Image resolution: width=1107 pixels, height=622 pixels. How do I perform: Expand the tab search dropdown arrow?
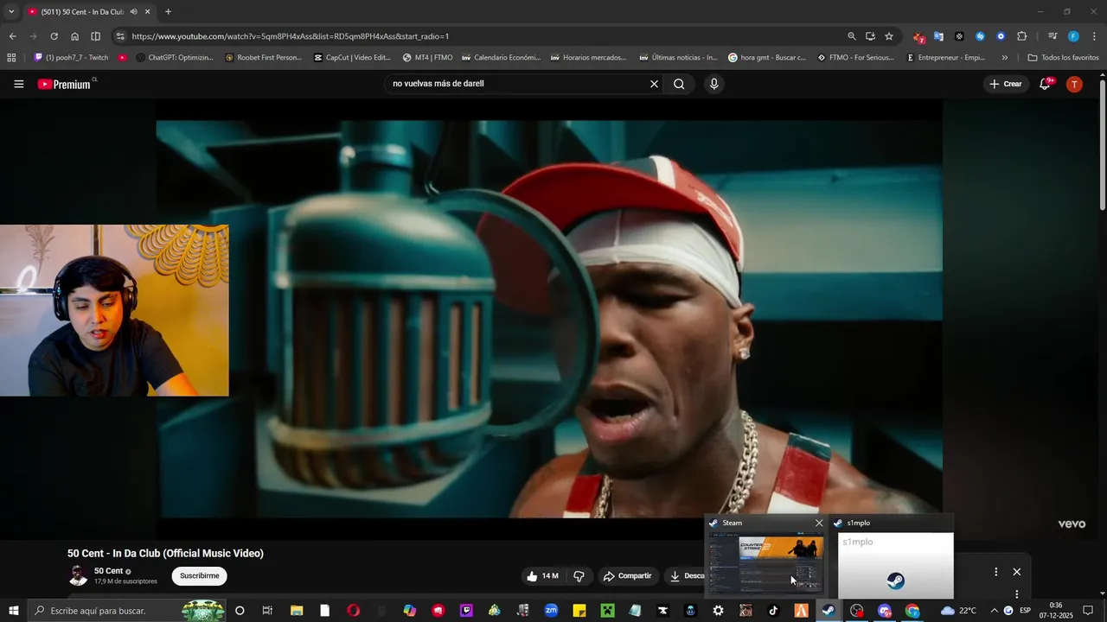[x=11, y=12]
